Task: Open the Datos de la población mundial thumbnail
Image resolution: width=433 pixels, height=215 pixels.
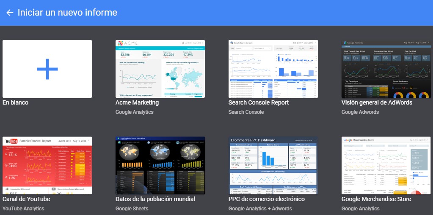Action: pos(160,166)
